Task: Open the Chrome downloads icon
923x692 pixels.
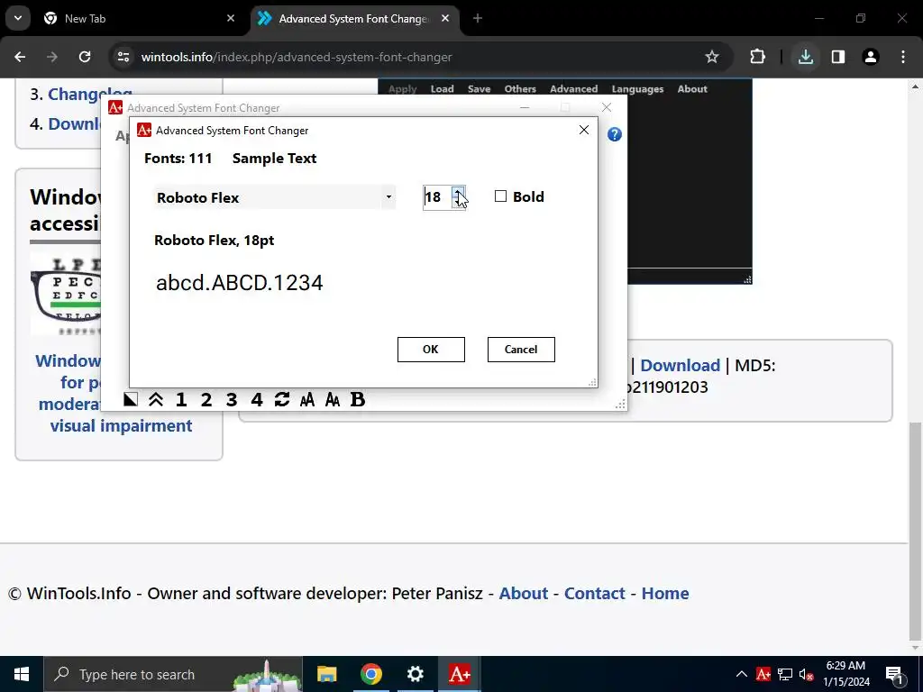Action: pos(805,57)
